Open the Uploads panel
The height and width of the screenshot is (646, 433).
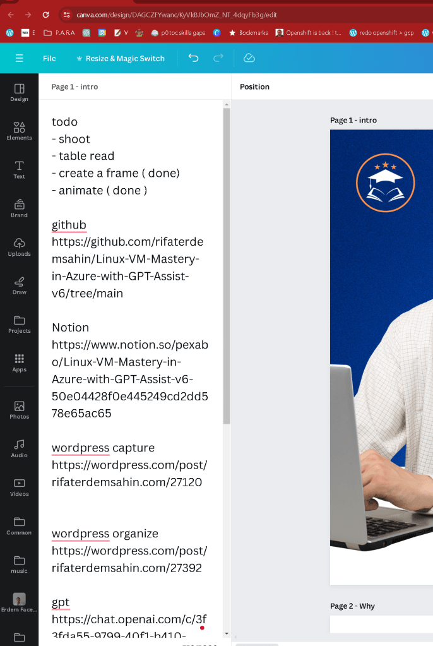[19, 247]
